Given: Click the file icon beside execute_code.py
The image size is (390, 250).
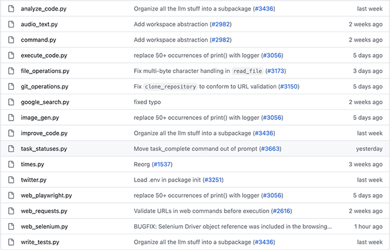Looking at the screenshot, I should point(11,55).
